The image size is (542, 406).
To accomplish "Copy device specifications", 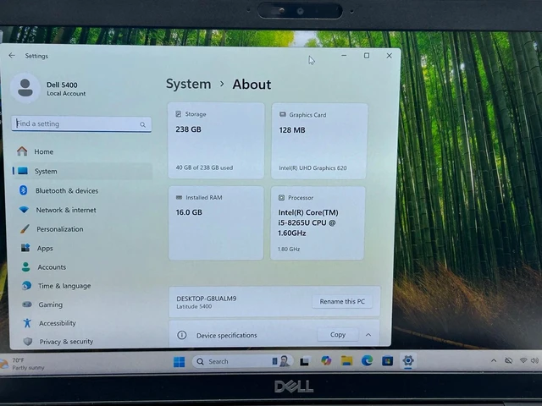I will tap(338, 335).
